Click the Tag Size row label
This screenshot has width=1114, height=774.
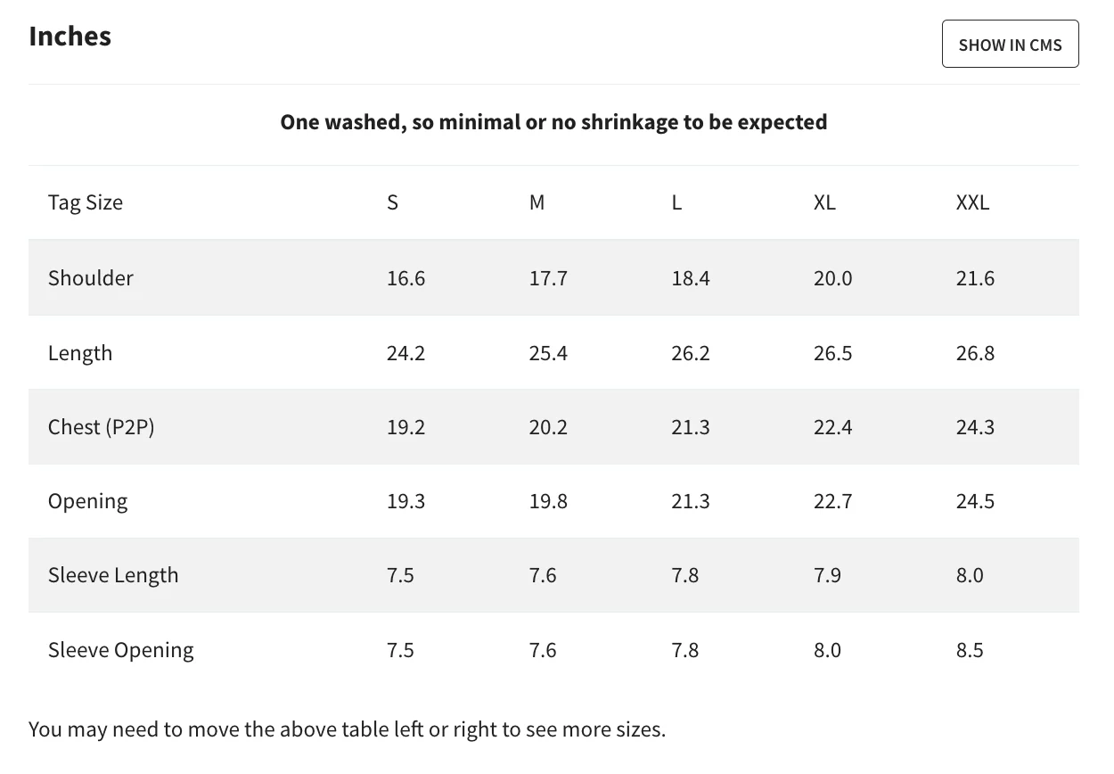click(86, 202)
